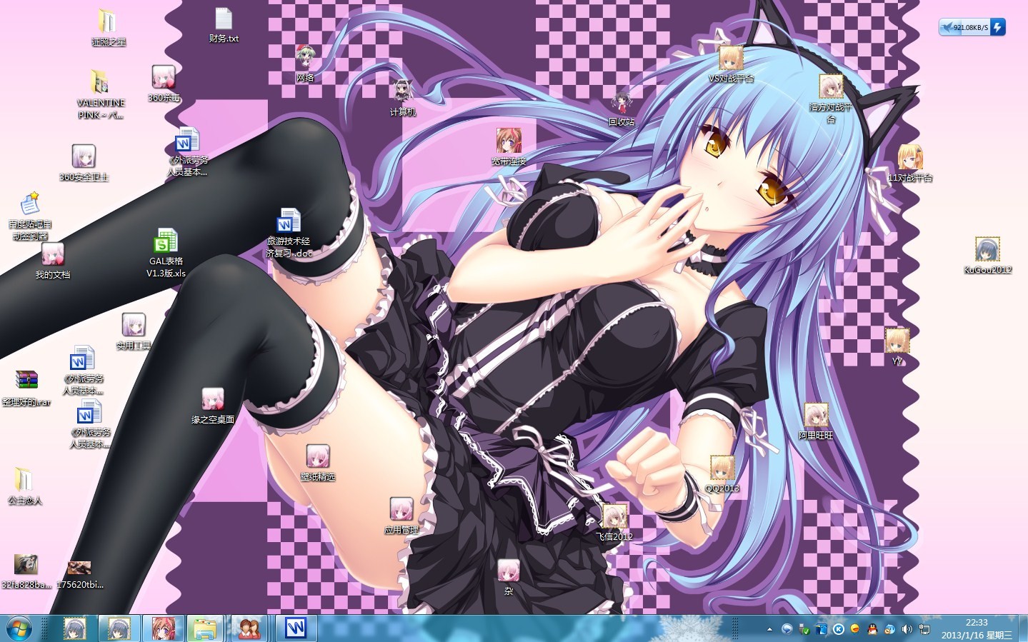Viewport: 1028px width, 642px height.
Task: Click the safely remove hardware tray icon
Action: point(804,629)
